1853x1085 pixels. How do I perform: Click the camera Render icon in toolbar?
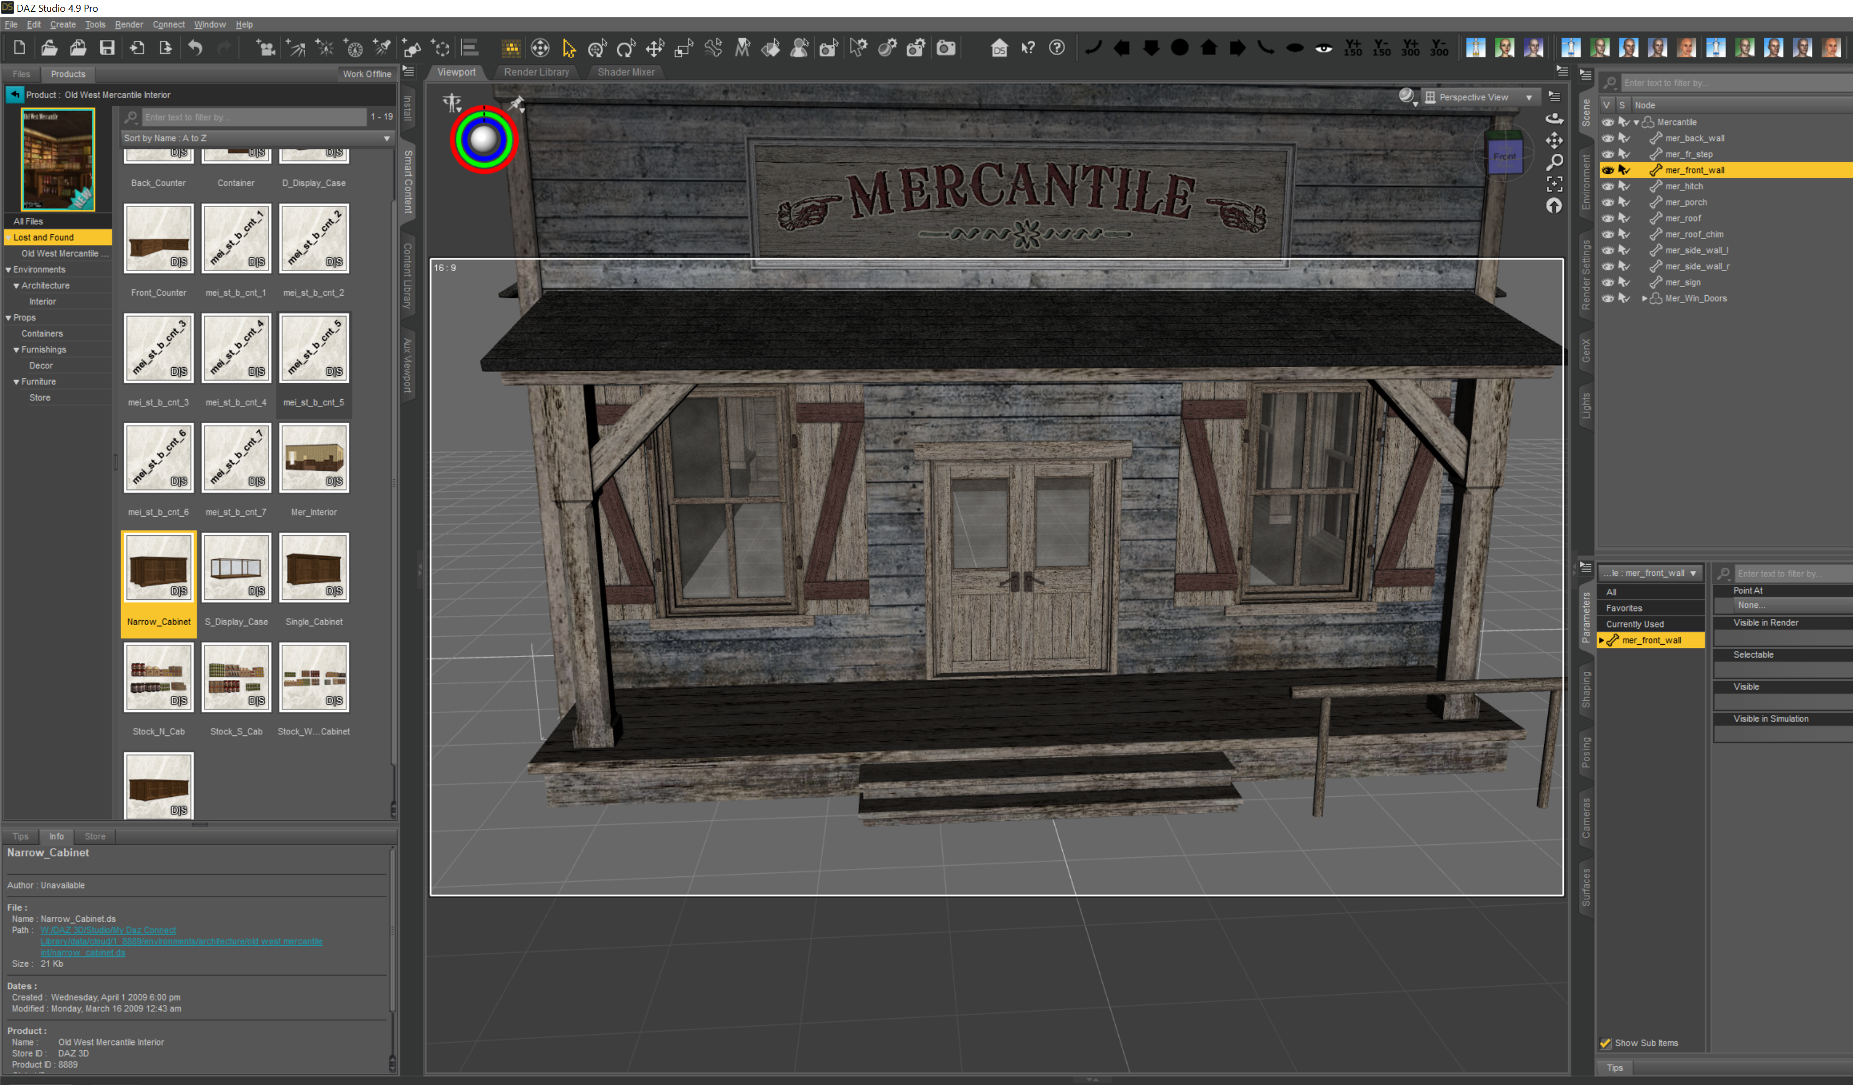click(x=945, y=49)
